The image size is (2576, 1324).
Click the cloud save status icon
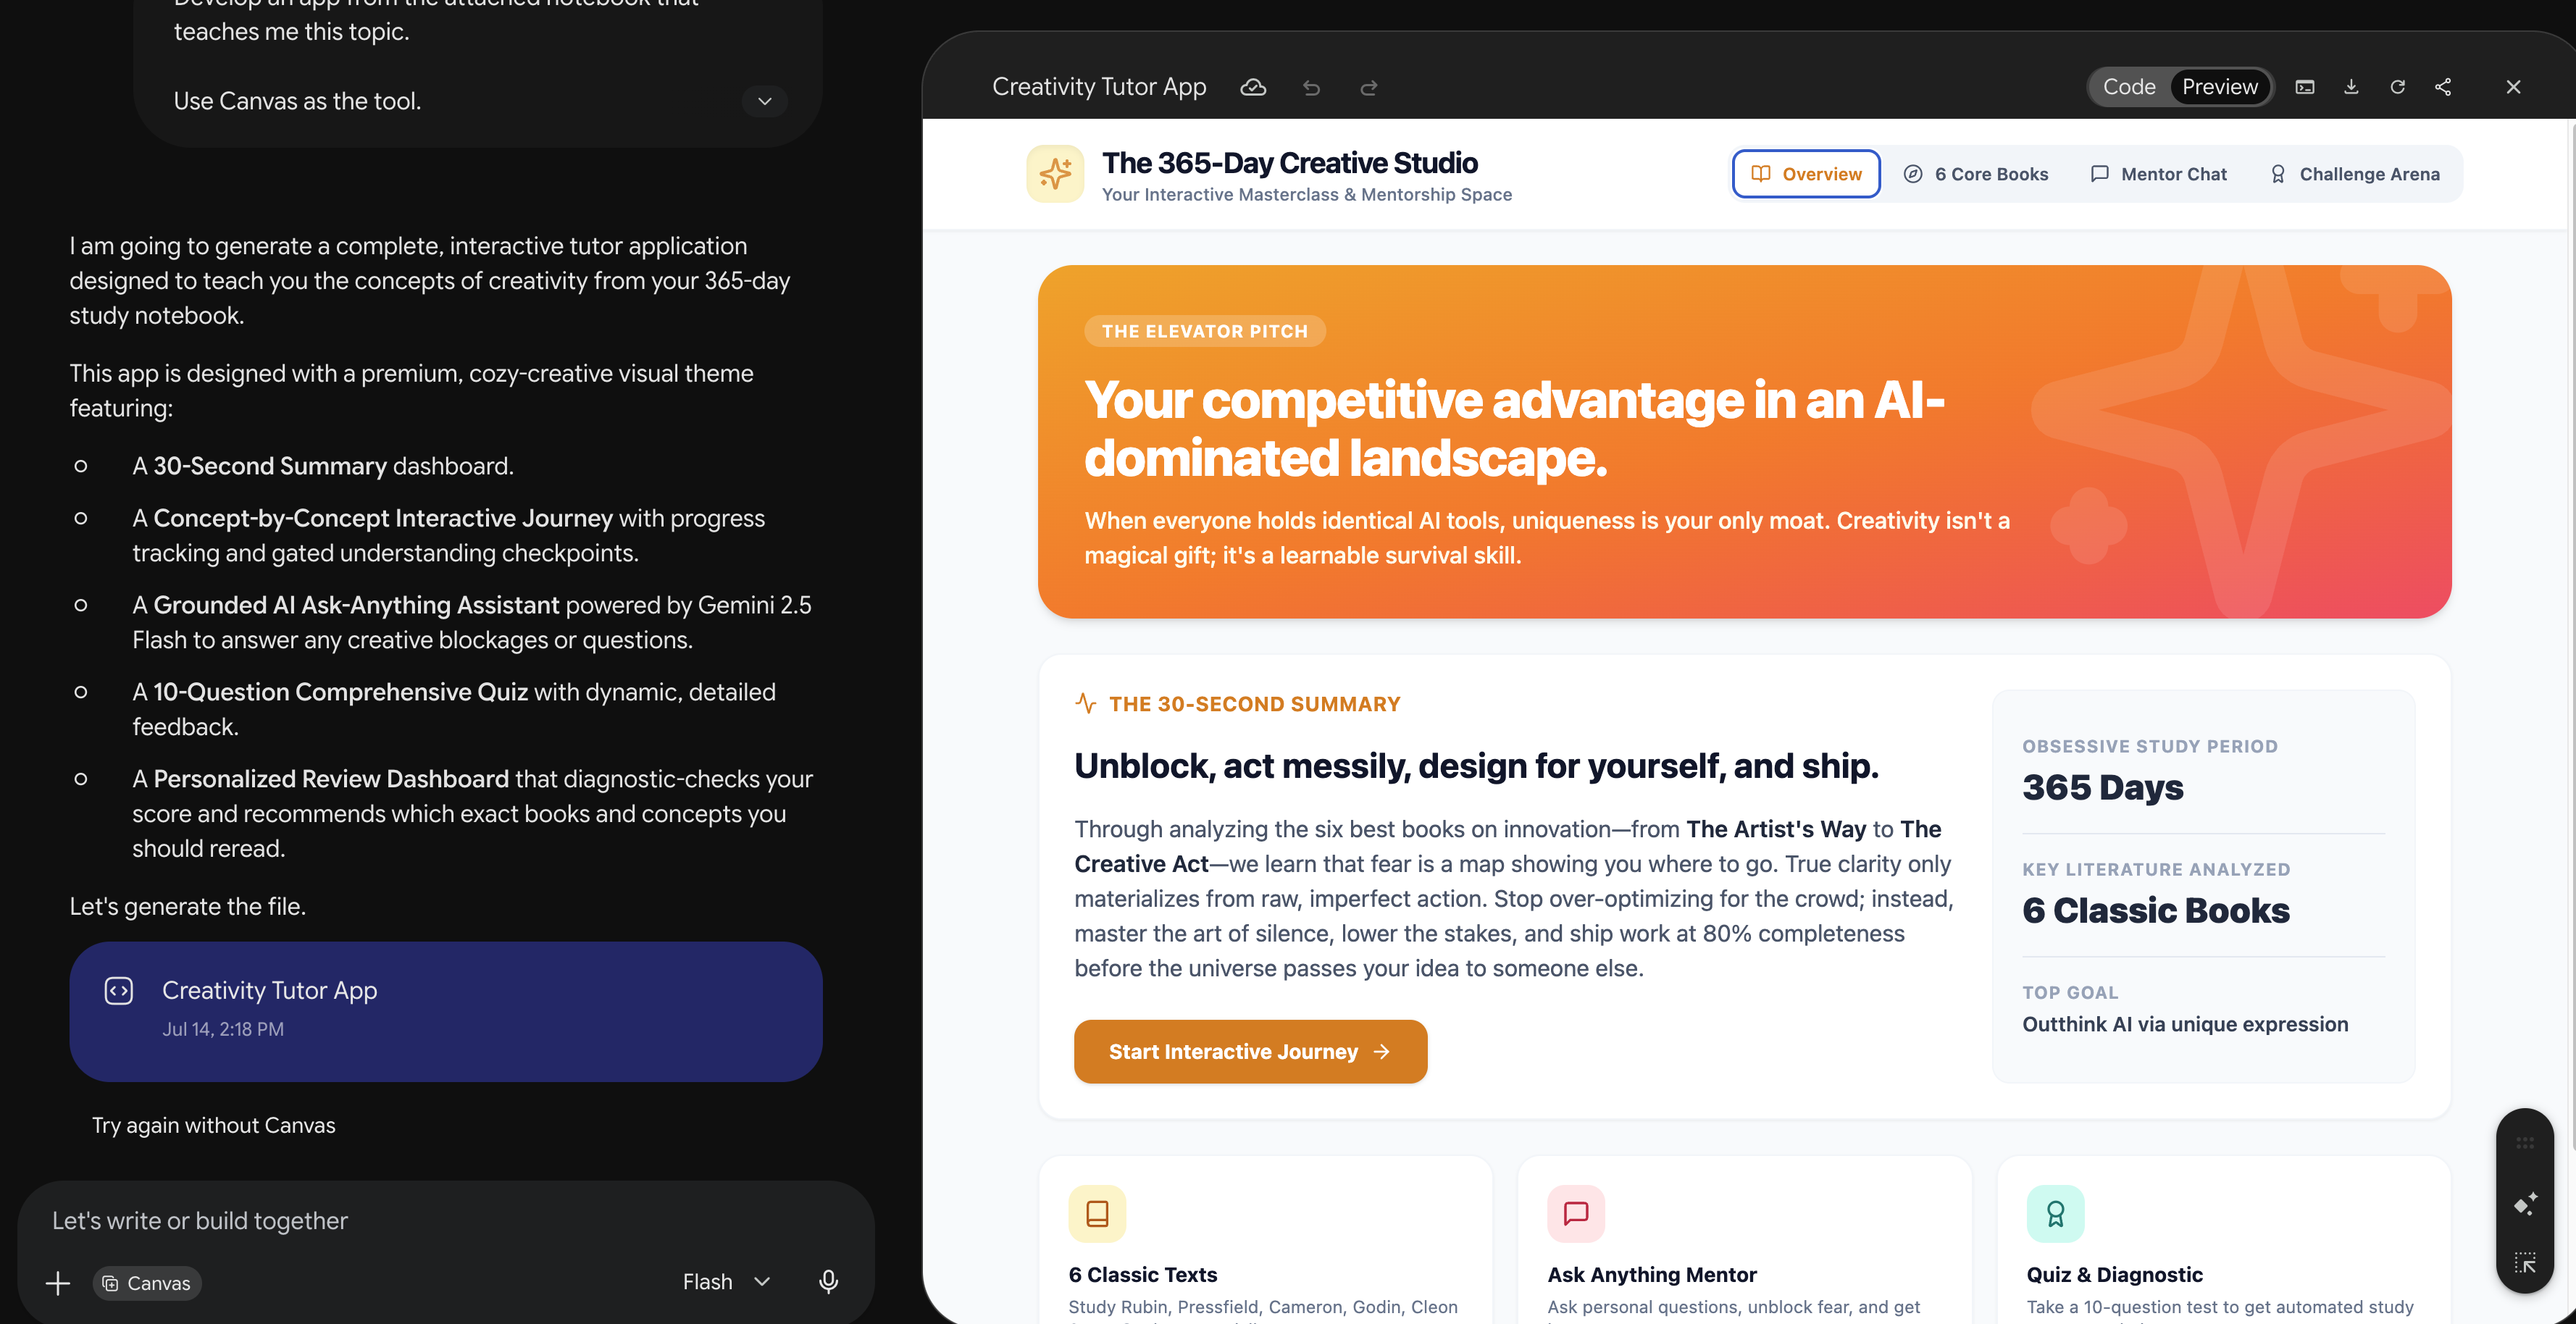(x=1253, y=87)
